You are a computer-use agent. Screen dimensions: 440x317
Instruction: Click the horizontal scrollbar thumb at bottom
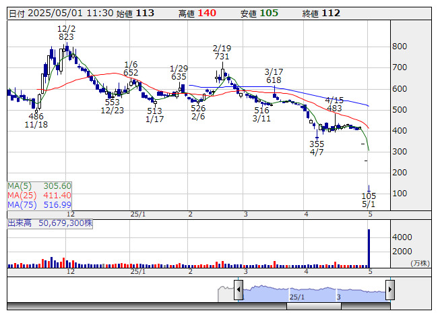point(314,306)
